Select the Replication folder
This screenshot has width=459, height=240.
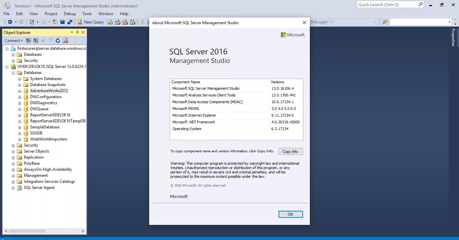click(x=34, y=157)
